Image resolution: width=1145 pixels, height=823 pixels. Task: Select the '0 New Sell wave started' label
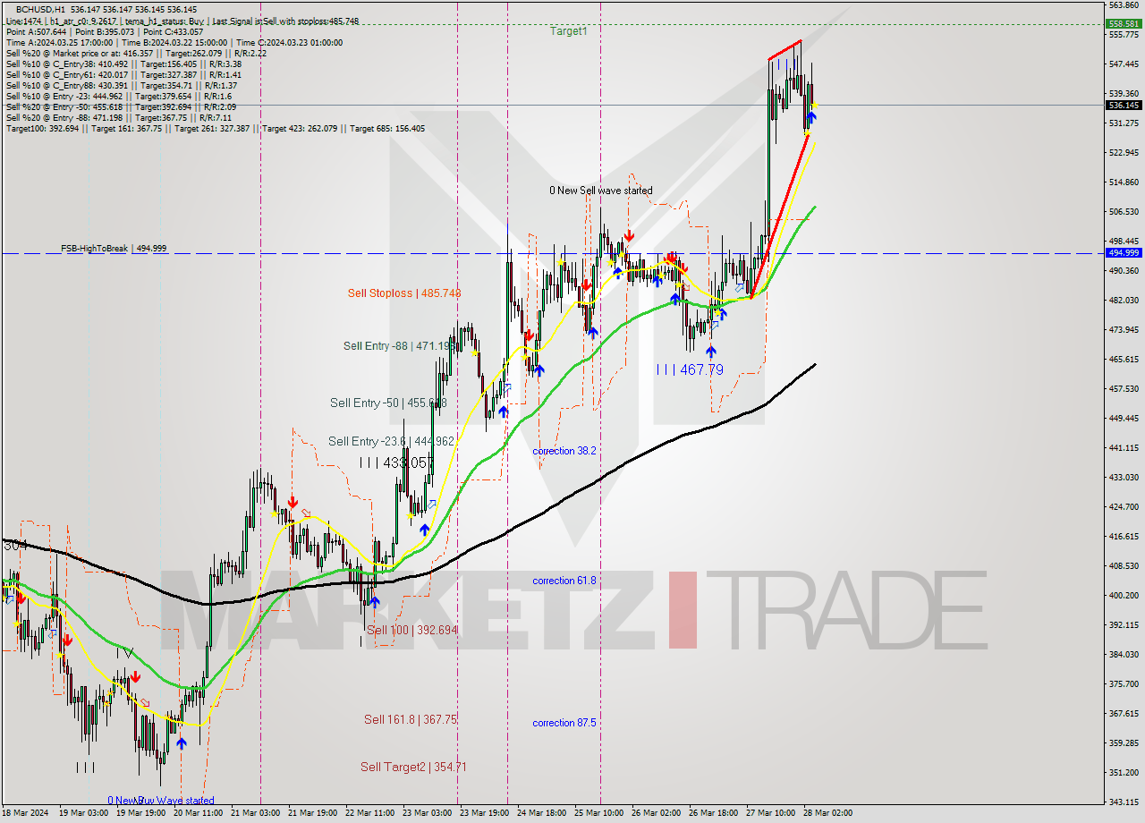click(x=601, y=191)
